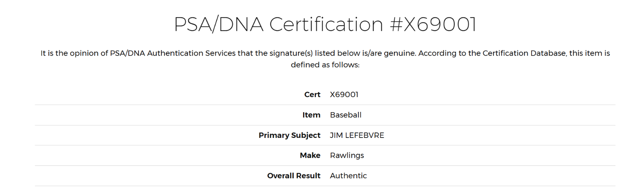The height and width of the screenshot is (188, 624).
Task: Click the Baseball item value
Action: (x=346, y=115)
